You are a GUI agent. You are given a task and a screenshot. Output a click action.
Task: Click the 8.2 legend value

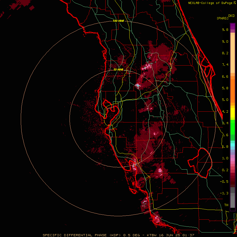coord(225,53)
